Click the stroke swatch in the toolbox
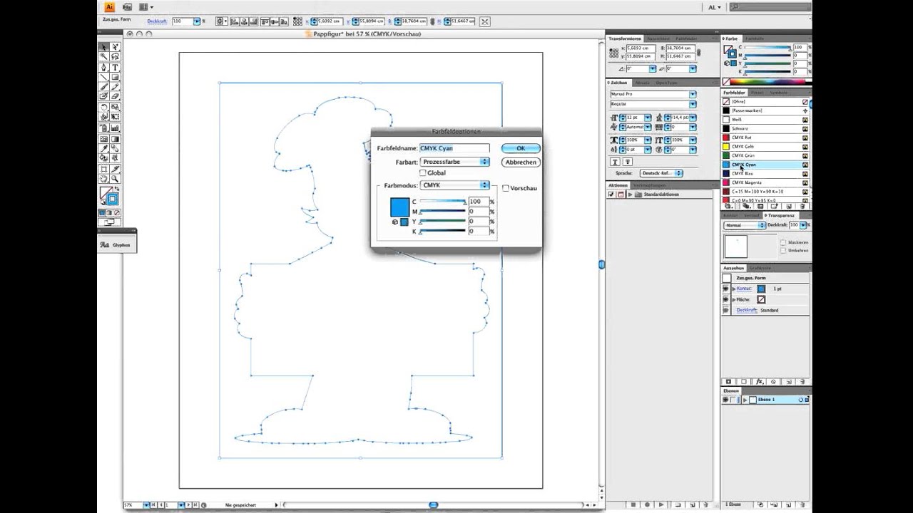The width and height of the screenshot is (913, 513). pos(113,199)
